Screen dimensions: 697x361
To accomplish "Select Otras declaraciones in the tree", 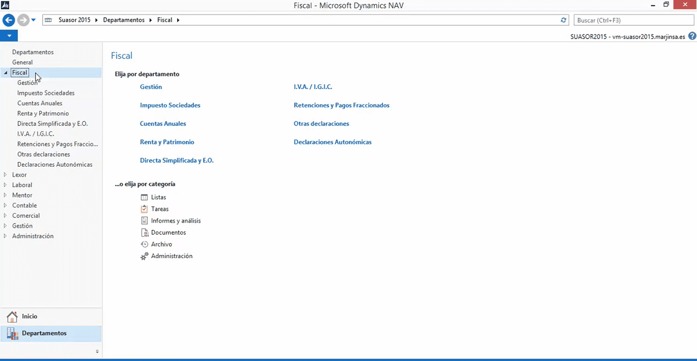I will point(44,154).
